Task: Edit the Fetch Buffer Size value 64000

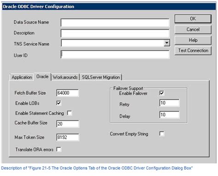Action: pyautogui.click(x=68, y=93)
